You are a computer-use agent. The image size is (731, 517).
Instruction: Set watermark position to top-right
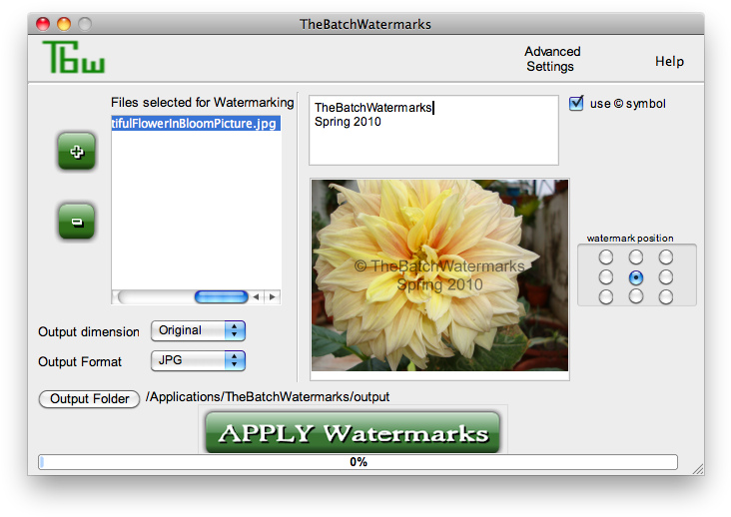666,257
